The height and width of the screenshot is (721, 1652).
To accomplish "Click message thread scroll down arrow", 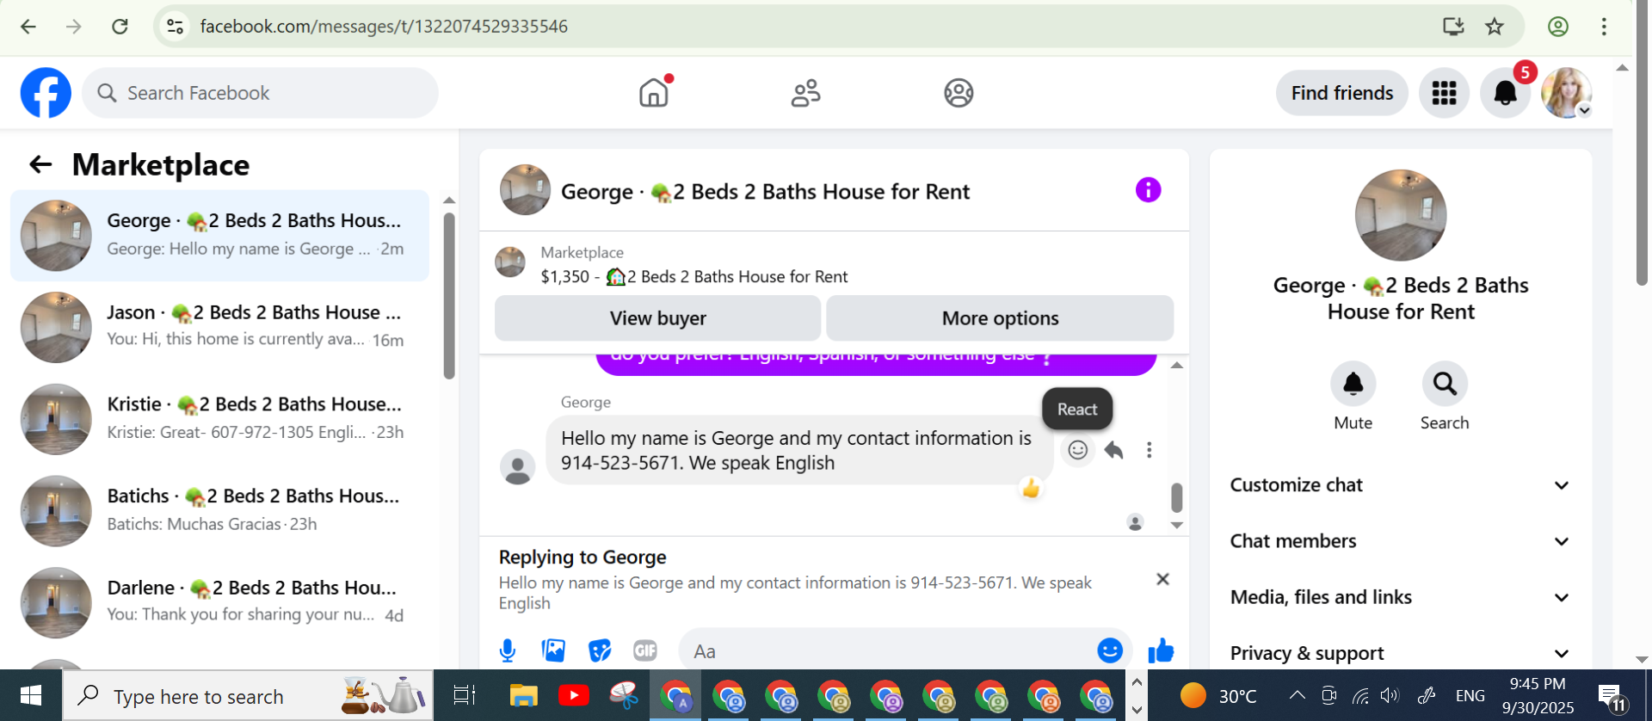I will [x=1176, y=525].
